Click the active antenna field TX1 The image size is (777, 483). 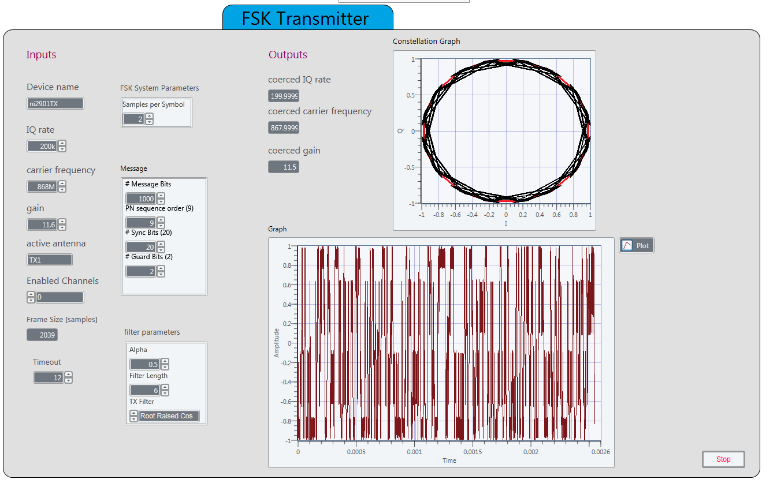pyautogui.click(x=50, y=260)
